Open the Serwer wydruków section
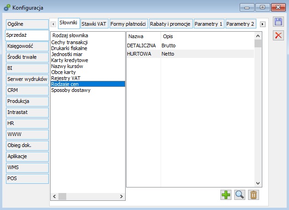 click(27, 79)
